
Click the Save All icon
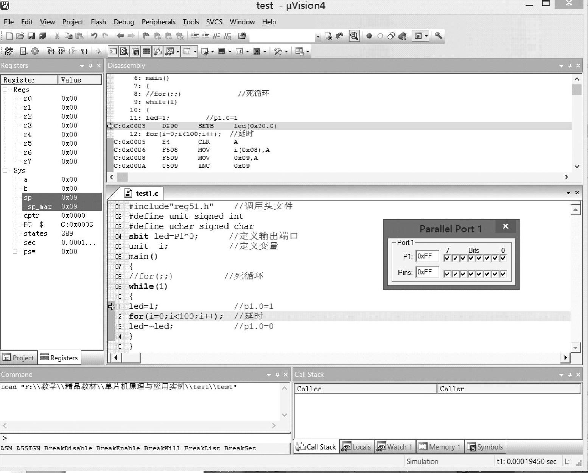[x=42, y=36]
